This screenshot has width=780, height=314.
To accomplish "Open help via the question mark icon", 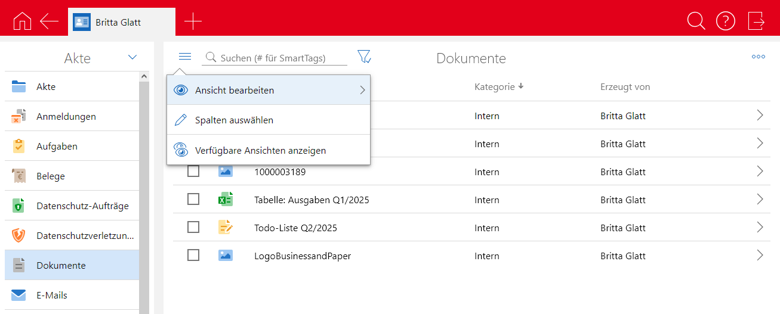I will click(725, 21).
